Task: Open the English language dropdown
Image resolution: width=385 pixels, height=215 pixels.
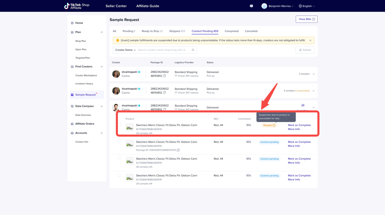Action: click(x=307, y=6)
